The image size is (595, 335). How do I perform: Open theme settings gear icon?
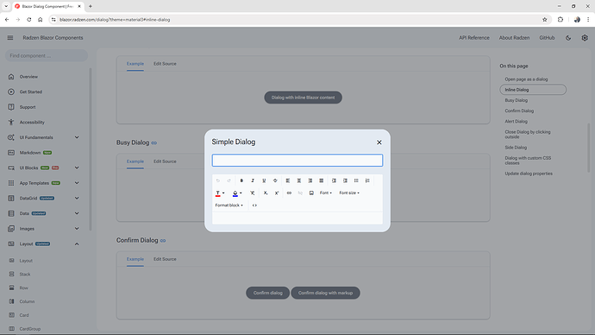(x=585, y=38)
